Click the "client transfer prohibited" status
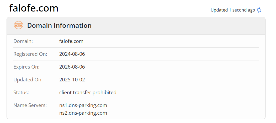Screen dimensions: 276x123 (x=88, y=92)
